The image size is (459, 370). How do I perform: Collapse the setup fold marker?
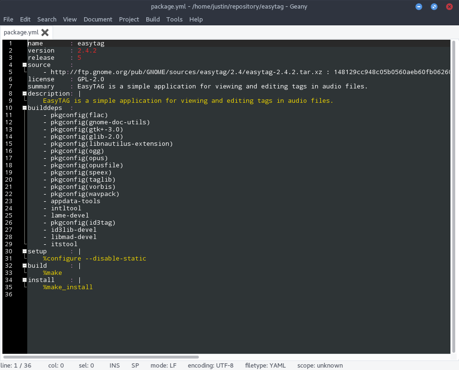(x=24, y=251)
